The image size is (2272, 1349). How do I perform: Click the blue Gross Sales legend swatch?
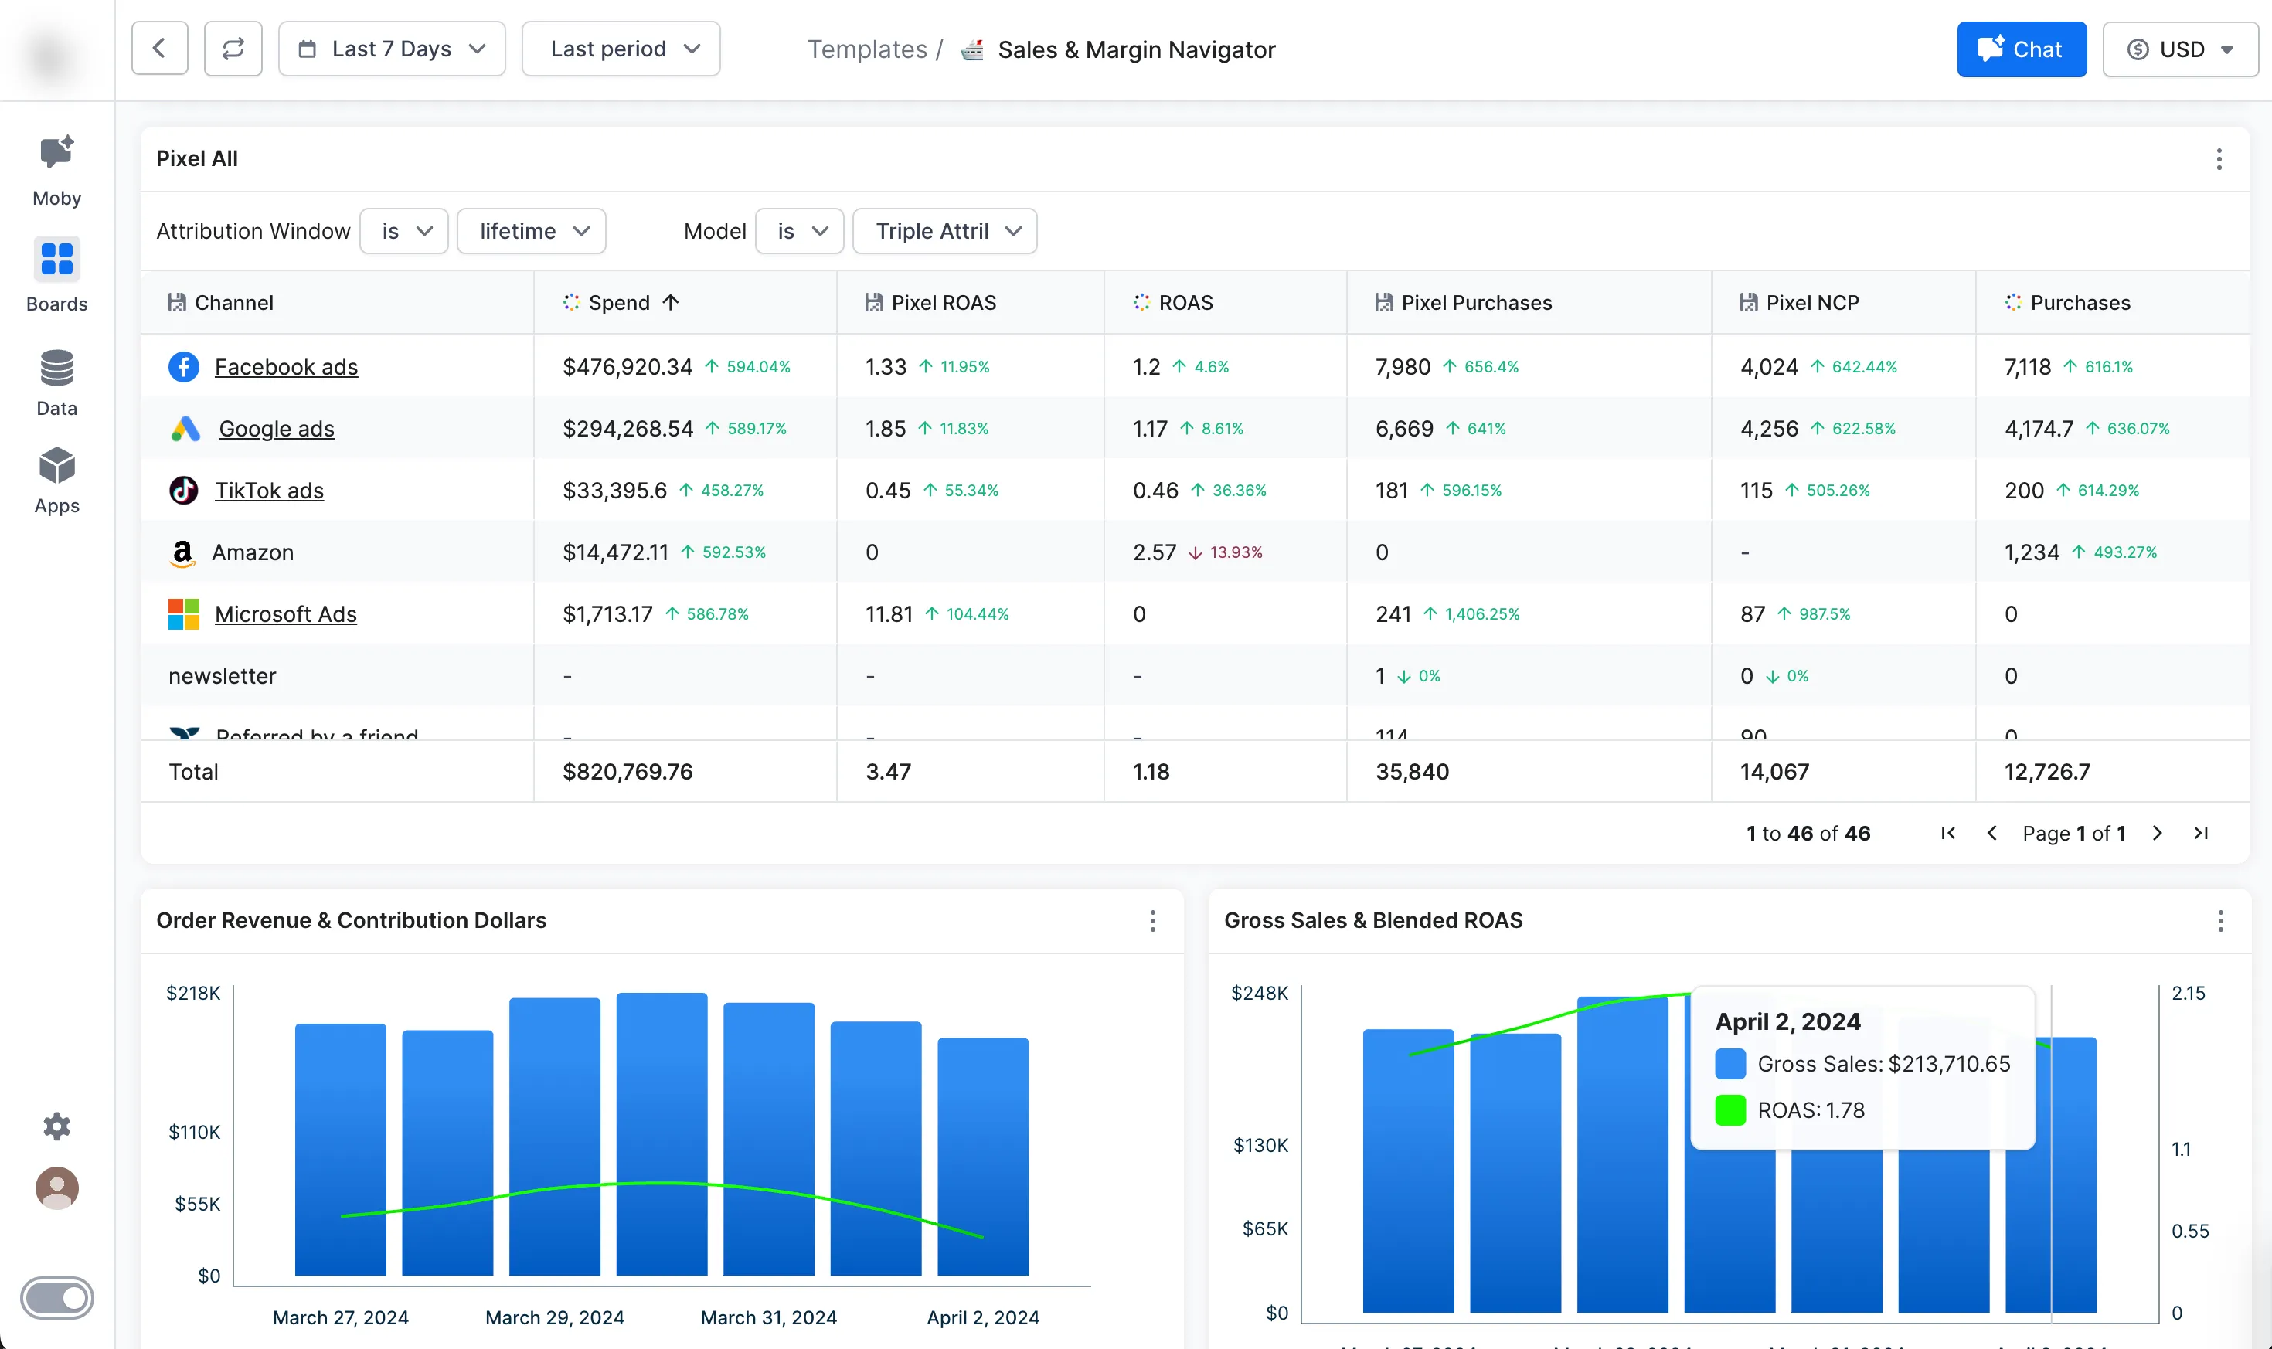pos(1730,1064)
